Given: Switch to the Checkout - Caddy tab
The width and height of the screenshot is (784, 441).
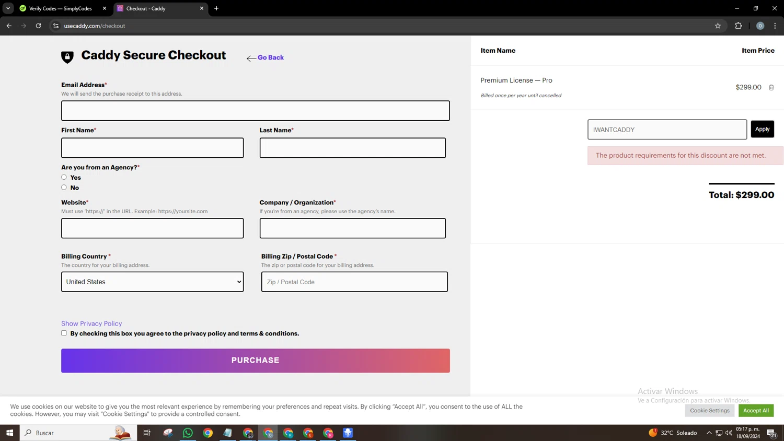Looking at the screenshot, I should 160,8.
